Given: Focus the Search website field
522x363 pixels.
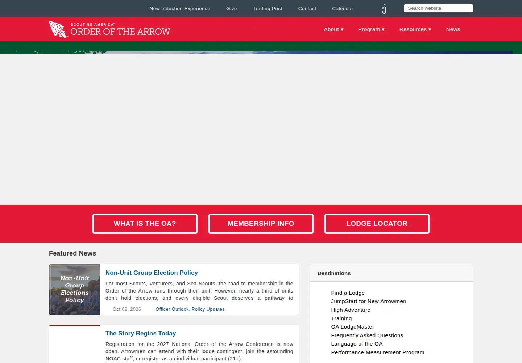Looking at the screenshot, I should tap(438, 8).
